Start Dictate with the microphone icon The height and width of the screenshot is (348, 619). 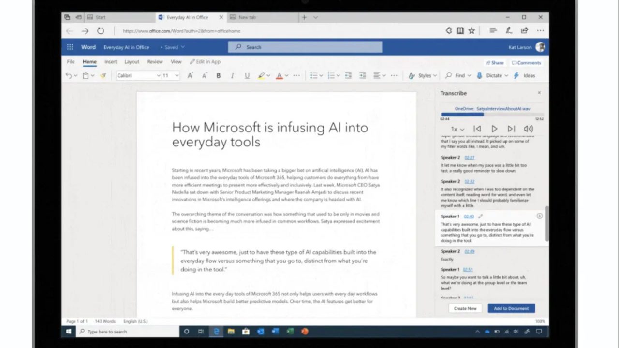[480, 76]
